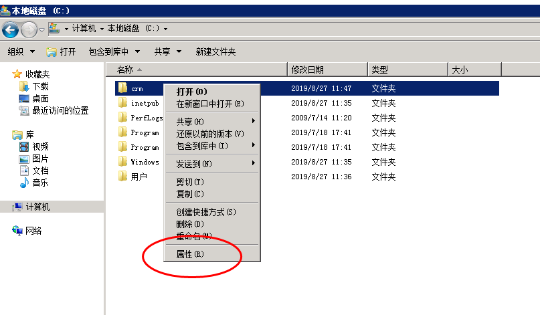Click the crm folder icon
This screenshot has width=540, height=315.
click(x=122, y=88)
